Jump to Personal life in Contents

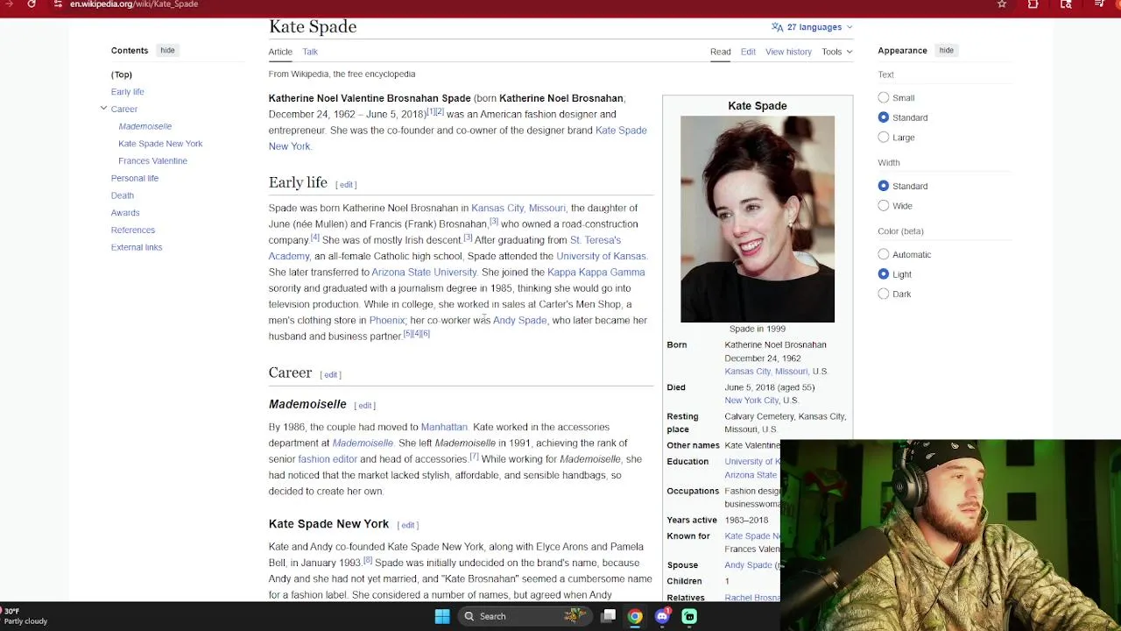135,178
